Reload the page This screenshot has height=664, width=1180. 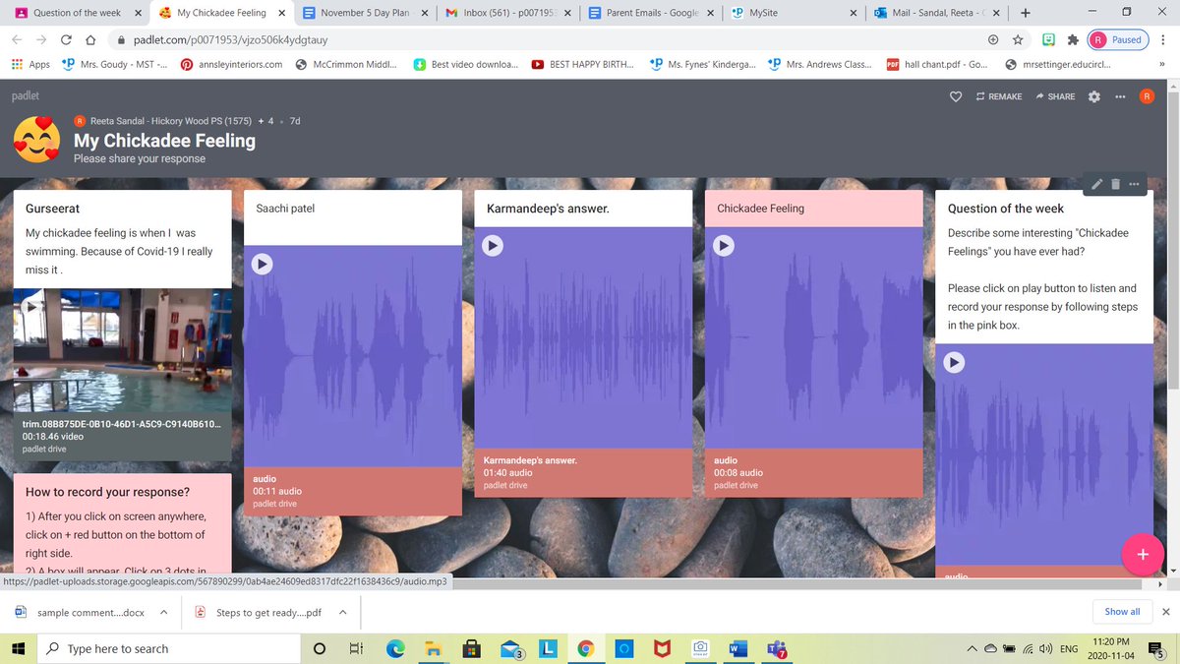click(x=66, y=40)
